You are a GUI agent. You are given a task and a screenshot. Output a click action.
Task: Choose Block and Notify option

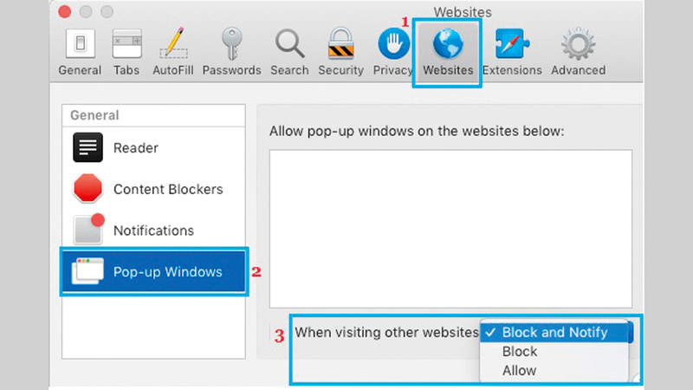(554, 332)
